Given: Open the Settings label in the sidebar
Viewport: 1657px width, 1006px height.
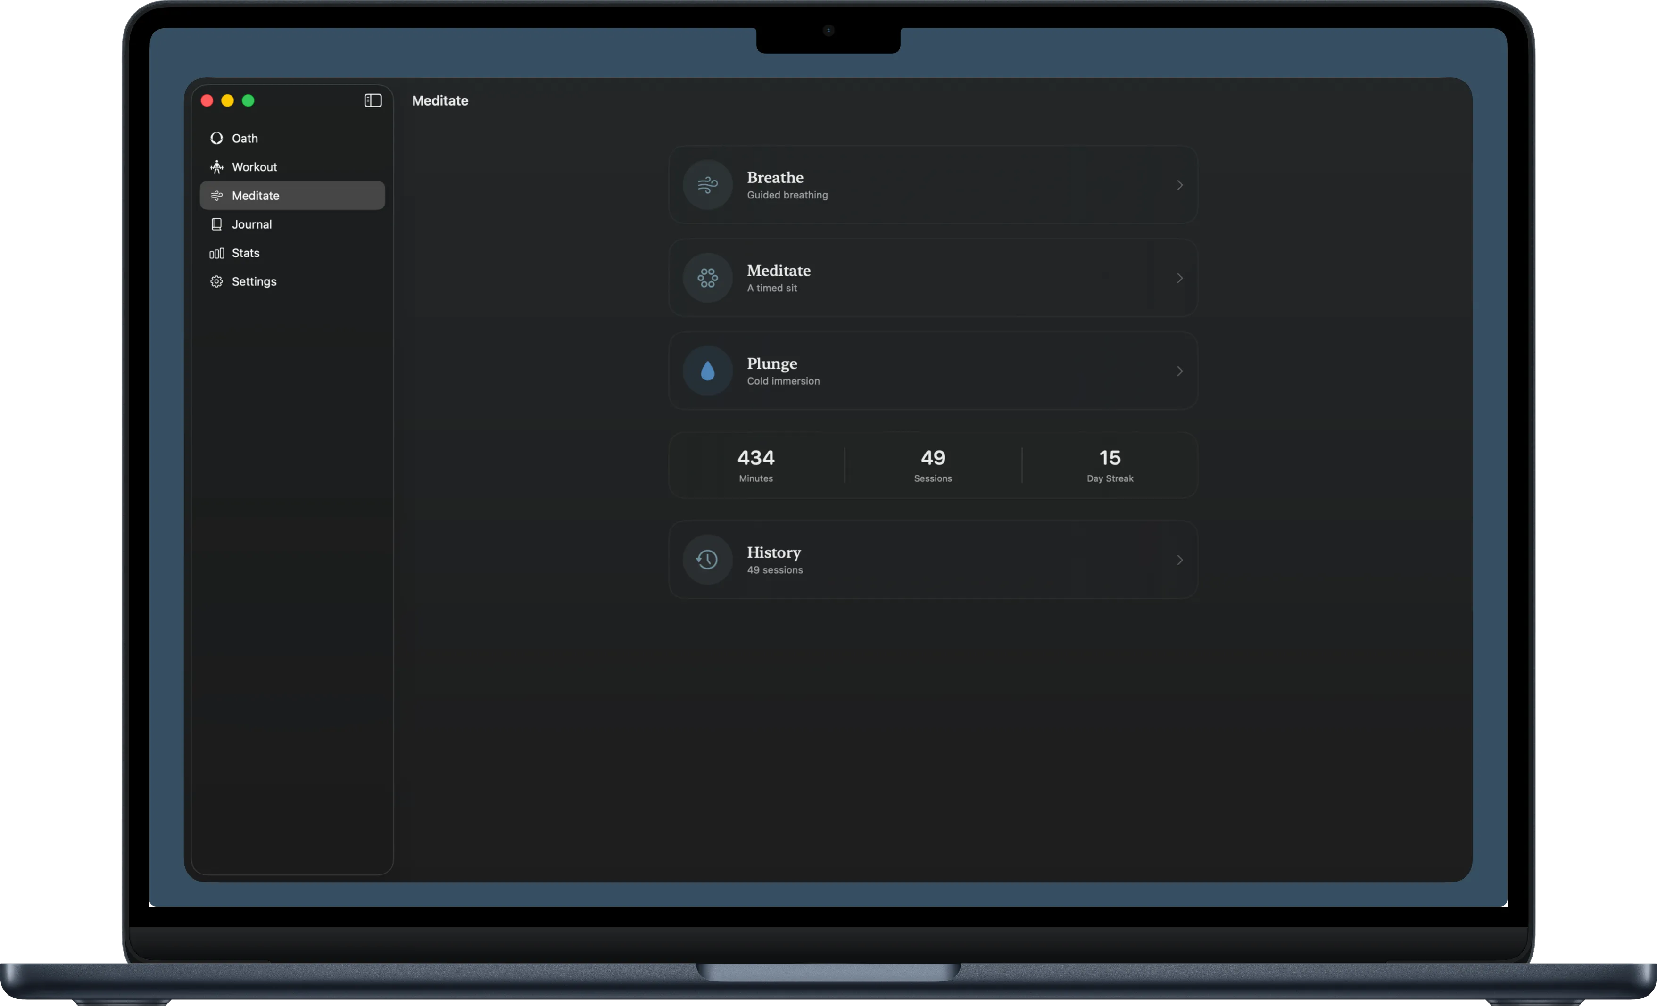Looking at the screenshot, I should pyautogui.click(x=254, y=282).
